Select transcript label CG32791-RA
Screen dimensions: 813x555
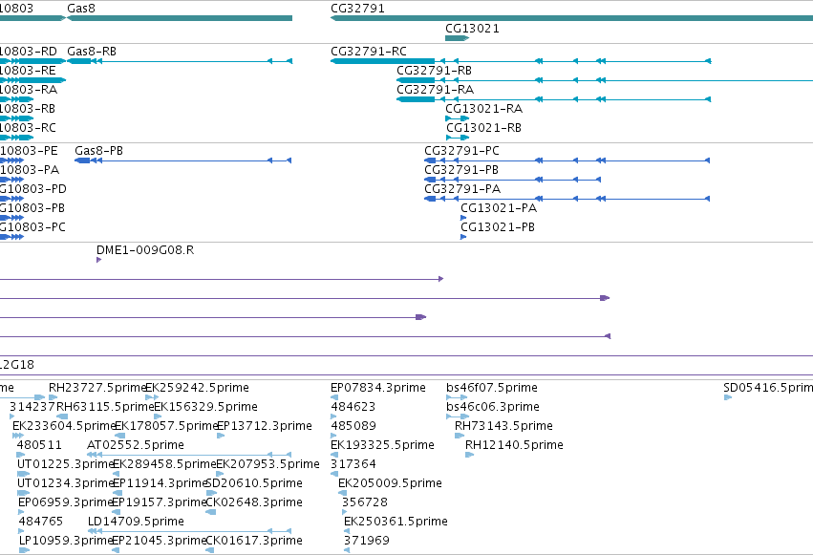(x=435, y=90)
